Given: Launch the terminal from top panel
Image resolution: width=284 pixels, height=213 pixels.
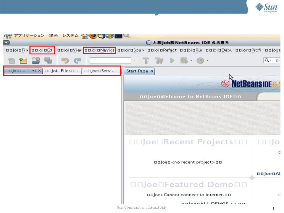Looking at the screenshot, I should pyautogui.click(x=118, y=36).
